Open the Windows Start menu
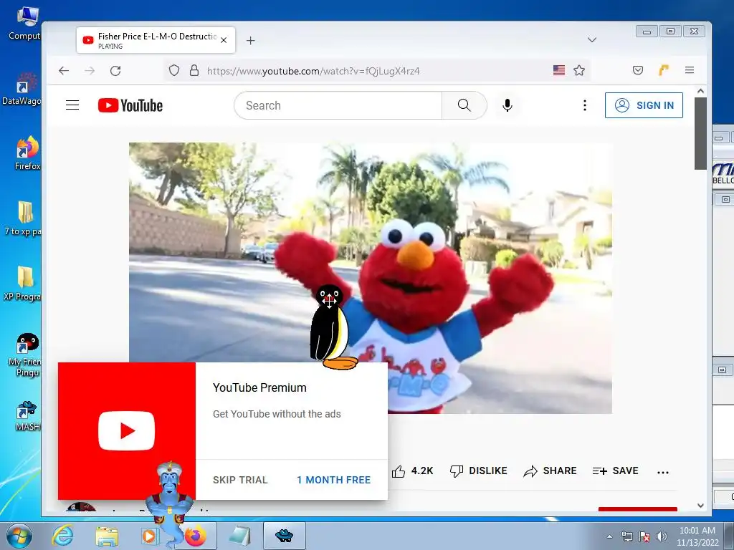 click(x=19, y=536)
